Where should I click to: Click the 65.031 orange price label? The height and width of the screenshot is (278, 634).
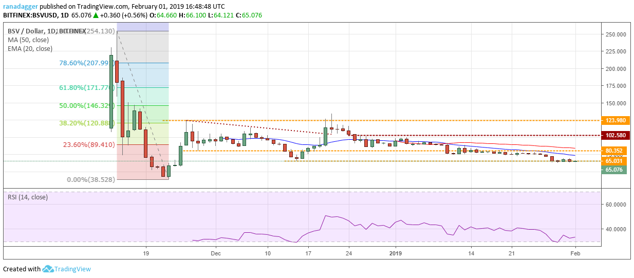coord(614,161)
